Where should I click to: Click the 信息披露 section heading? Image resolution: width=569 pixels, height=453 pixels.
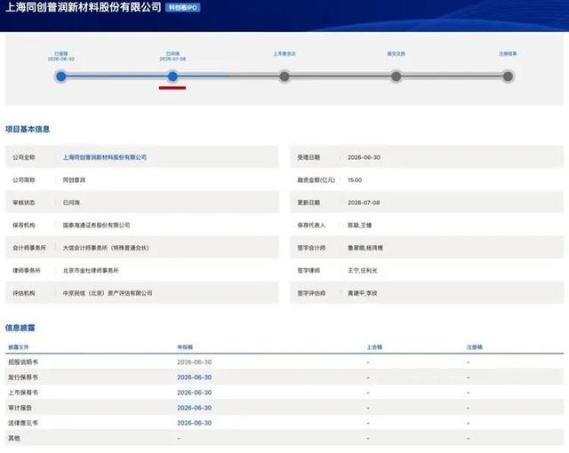point(20,328)
